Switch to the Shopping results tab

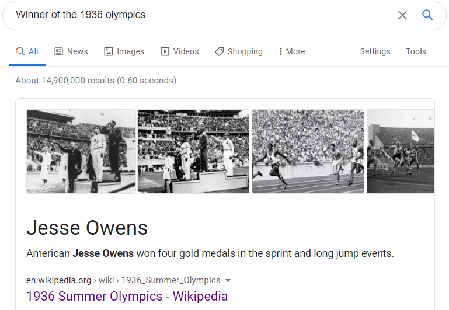pos(239,51)
